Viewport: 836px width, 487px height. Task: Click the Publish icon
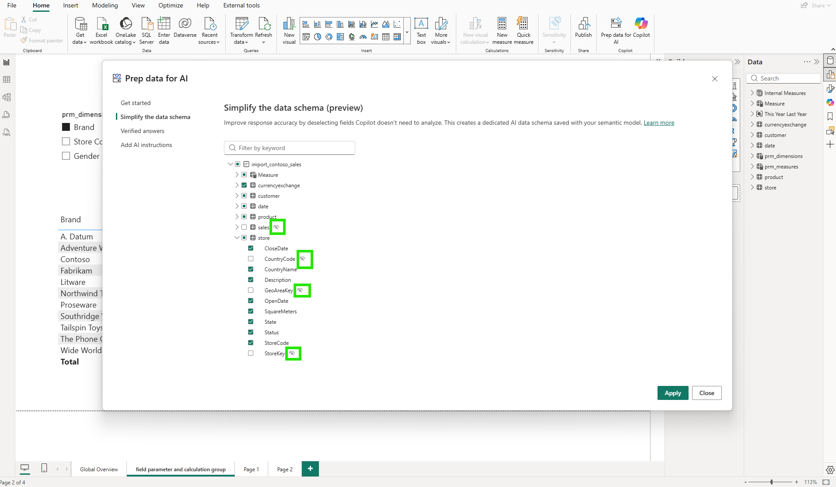tap(583, 28)
